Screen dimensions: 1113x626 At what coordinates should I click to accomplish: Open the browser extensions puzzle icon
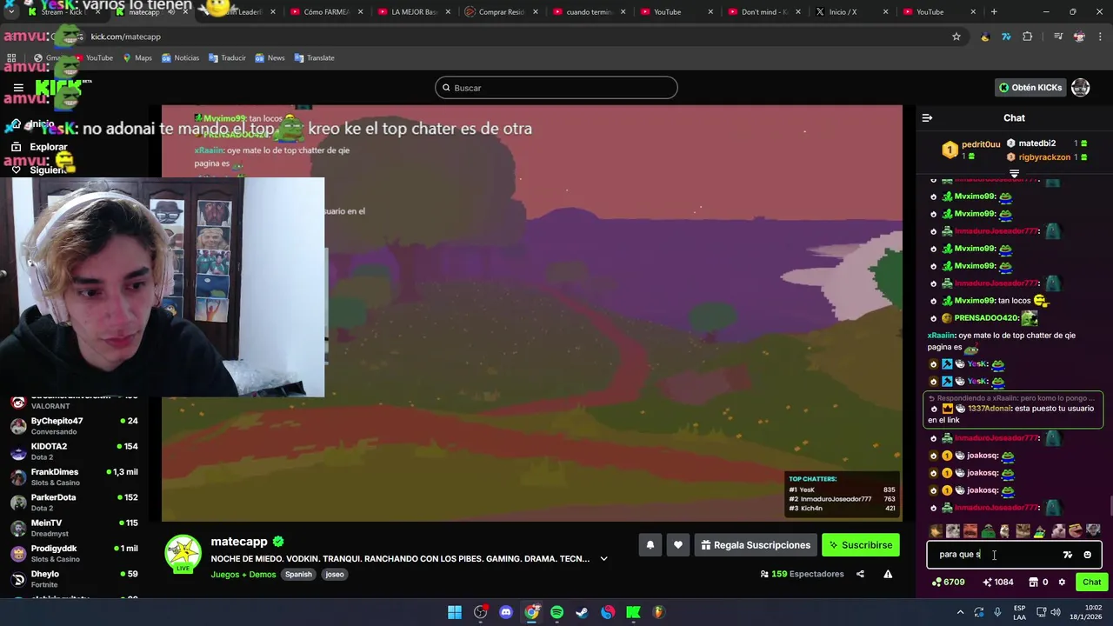pos(1028,37)
